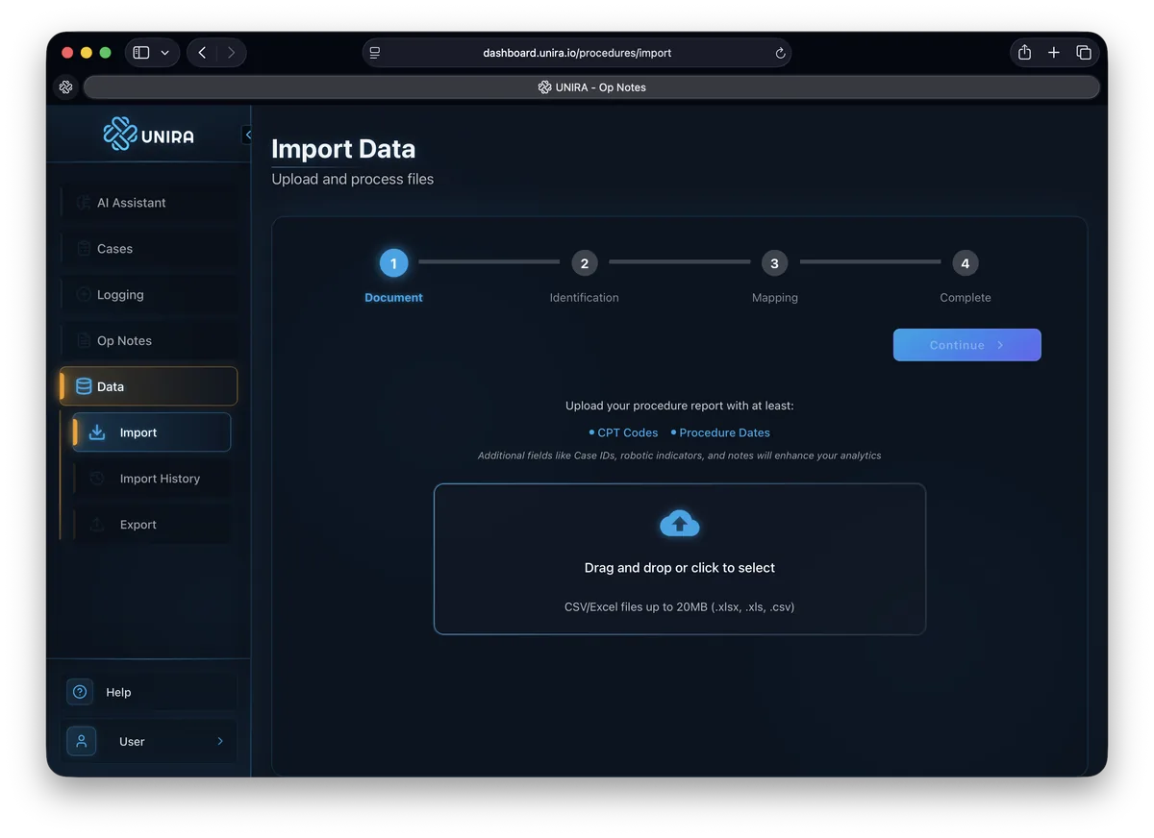Go back in Safari
This screenshot has height=838, width=1154.
[202, 53]
